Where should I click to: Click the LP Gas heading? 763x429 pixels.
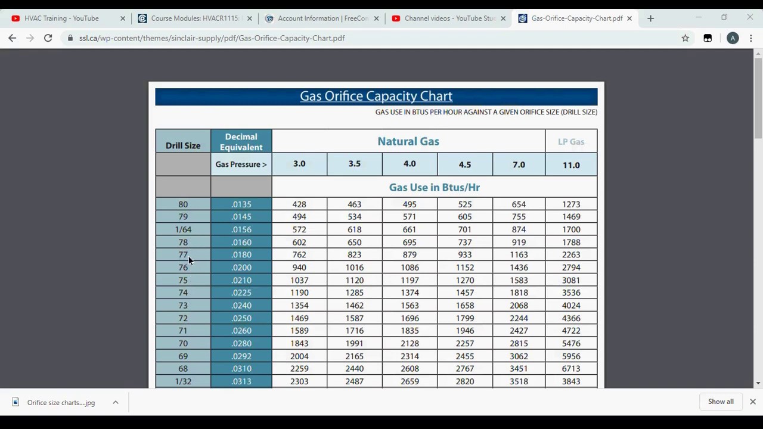(x=571, y=142)
